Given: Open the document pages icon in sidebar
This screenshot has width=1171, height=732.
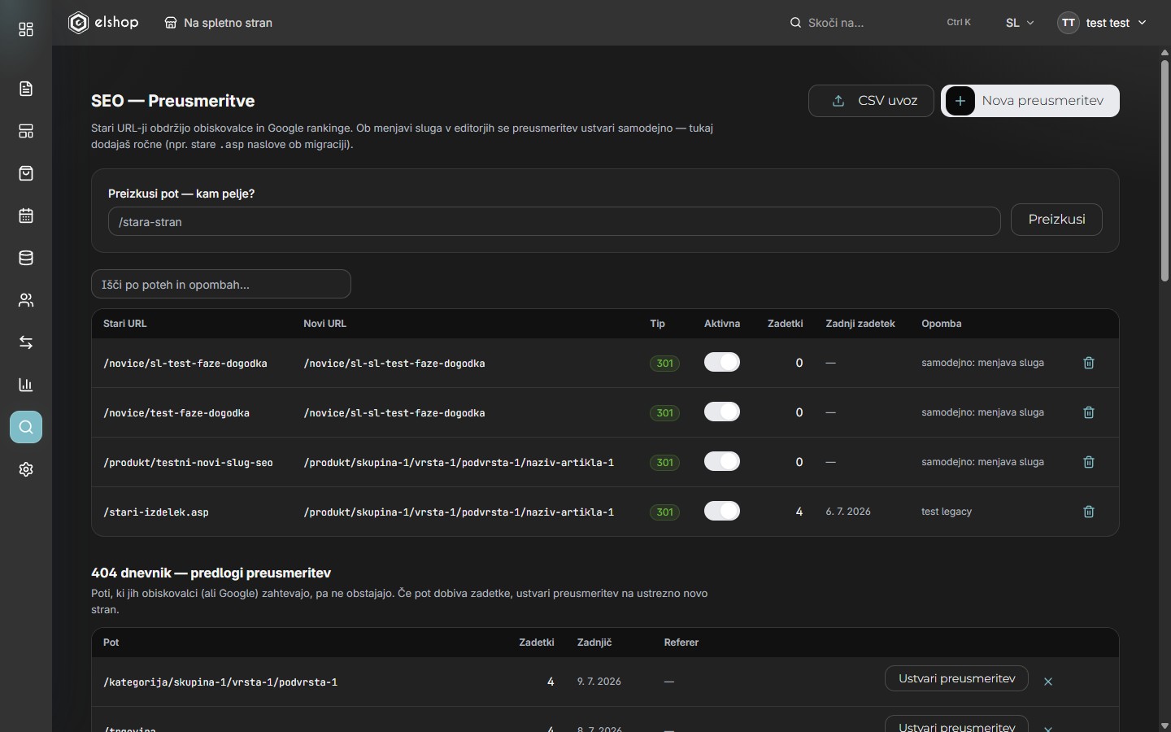Looking at the screenshot, I should (26, 89).
